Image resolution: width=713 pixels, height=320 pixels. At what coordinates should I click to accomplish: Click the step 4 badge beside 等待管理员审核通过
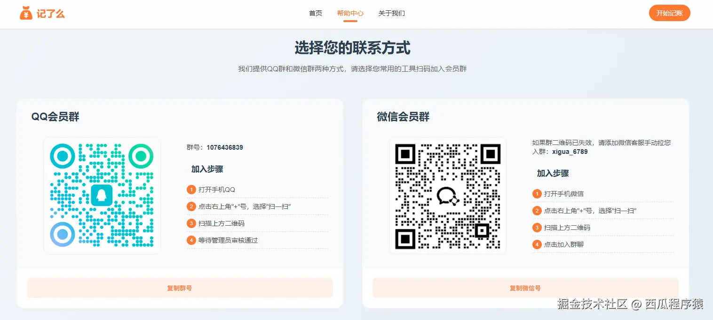tap(191, 240)
